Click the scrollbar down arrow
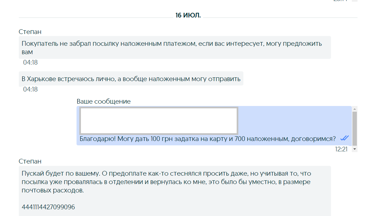This screenshot has height=216, width=379. (x=355, y=149)
